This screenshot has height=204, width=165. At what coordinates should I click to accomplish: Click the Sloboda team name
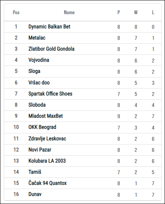click(37, 105)
